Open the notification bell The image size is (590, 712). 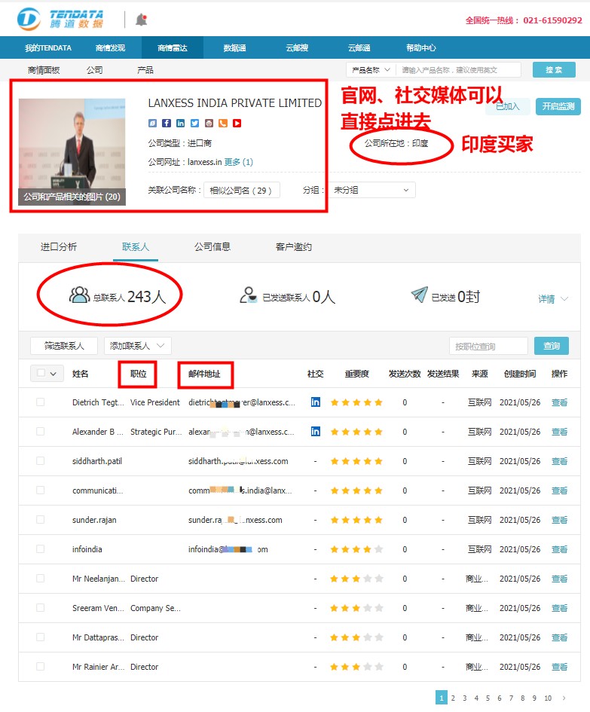[141, 20]
